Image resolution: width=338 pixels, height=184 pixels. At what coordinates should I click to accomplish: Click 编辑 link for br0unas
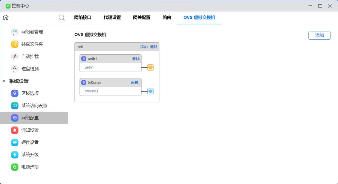tap(134, 83)
